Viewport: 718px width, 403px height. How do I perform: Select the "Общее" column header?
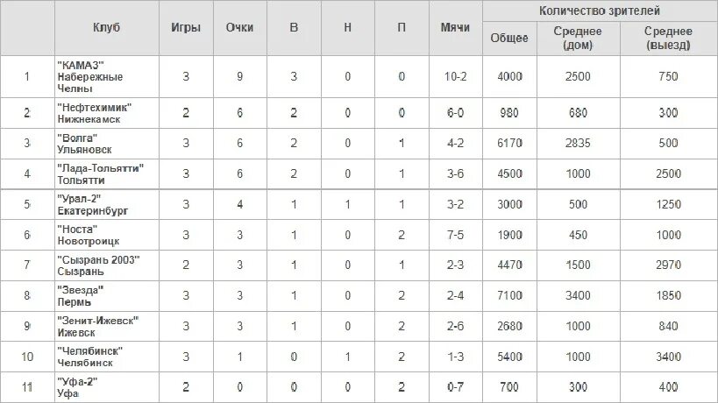[x=509, y=38]
